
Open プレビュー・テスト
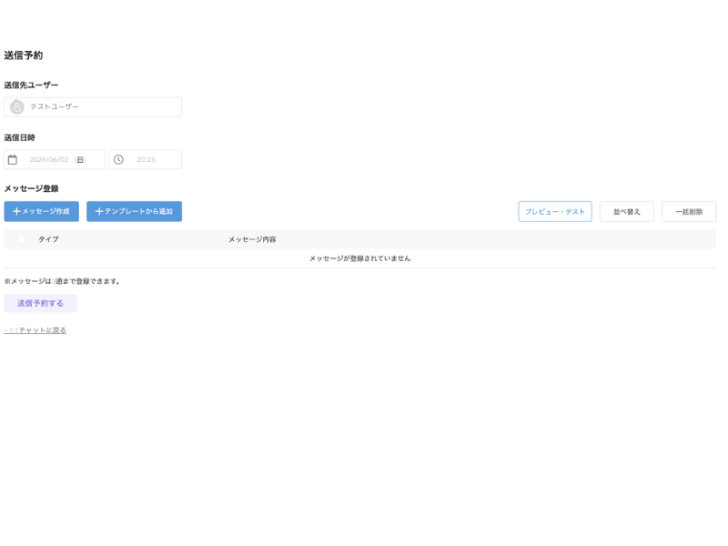[555, 211]
